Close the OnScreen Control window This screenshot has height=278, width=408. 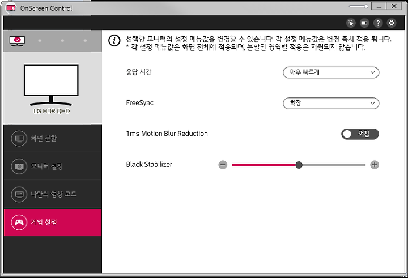point(394,6)
